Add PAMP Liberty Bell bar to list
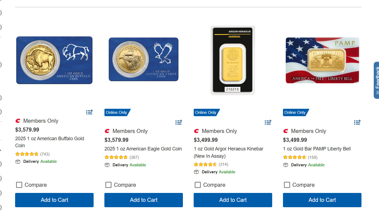Screen dimensions: 379x215 pos(357,122)
